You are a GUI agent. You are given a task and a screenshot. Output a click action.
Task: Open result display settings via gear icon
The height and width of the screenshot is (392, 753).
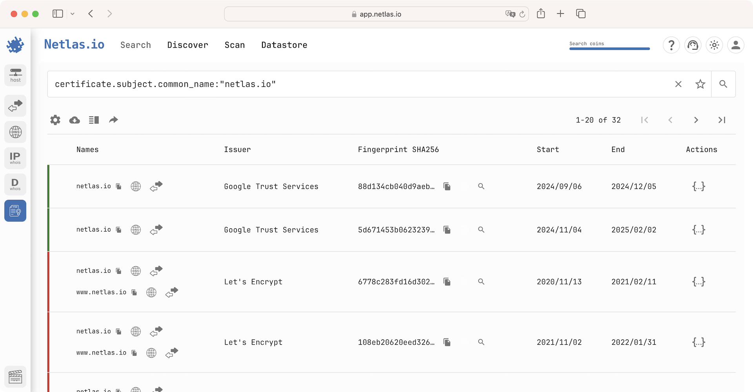point(55,120)
